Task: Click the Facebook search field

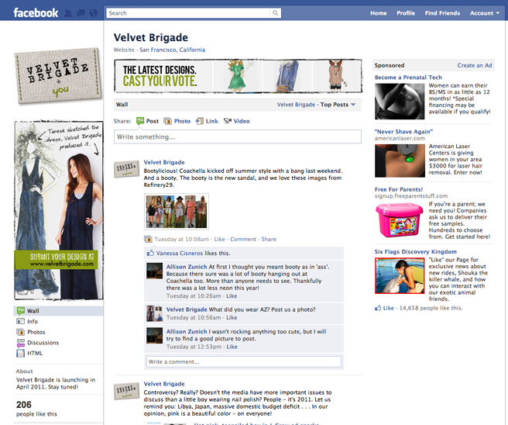Action: click(x=188, y=13)
